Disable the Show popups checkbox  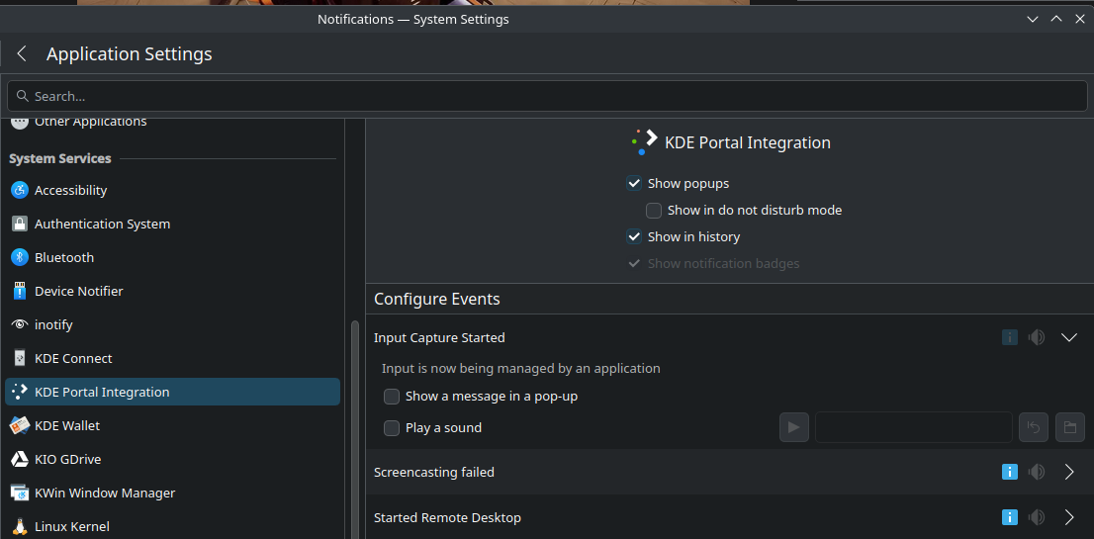[x=634, y=183]
